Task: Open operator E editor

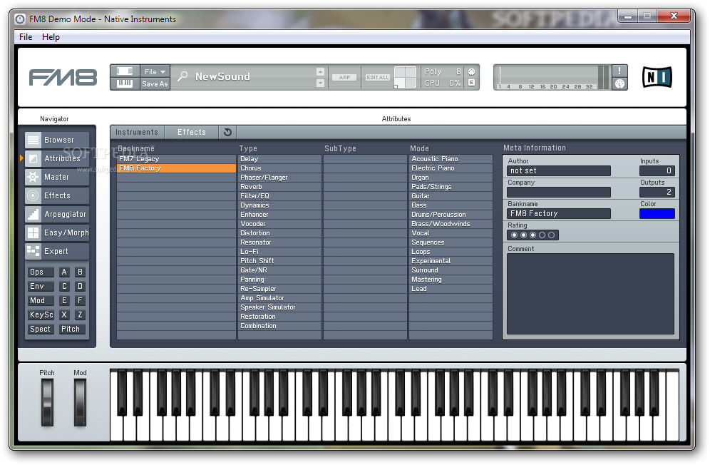Action: tap(64, 300)
